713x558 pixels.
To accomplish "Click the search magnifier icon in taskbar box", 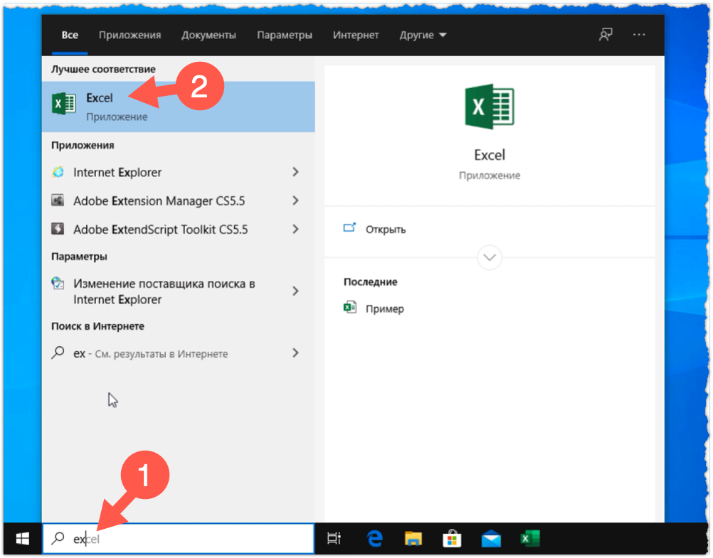I will (58, 539).
